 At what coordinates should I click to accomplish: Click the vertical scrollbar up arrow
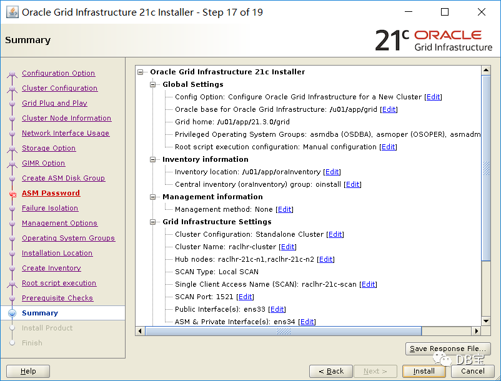[x=486, y=70]
